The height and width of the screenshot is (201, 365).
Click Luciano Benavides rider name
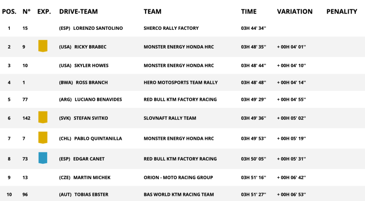(x=98, y=99)
